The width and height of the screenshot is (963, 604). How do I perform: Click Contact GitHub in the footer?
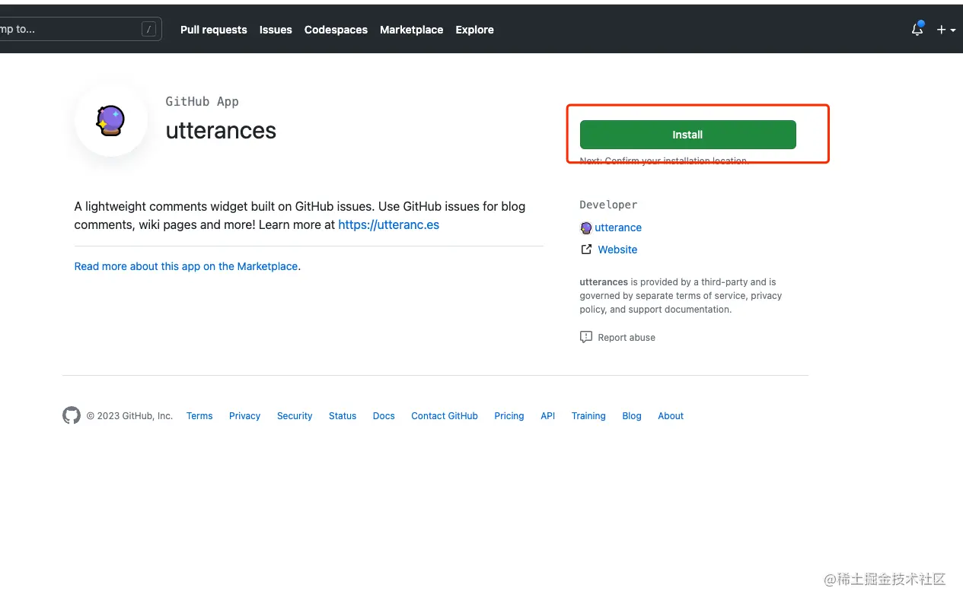tap(445, 416)
